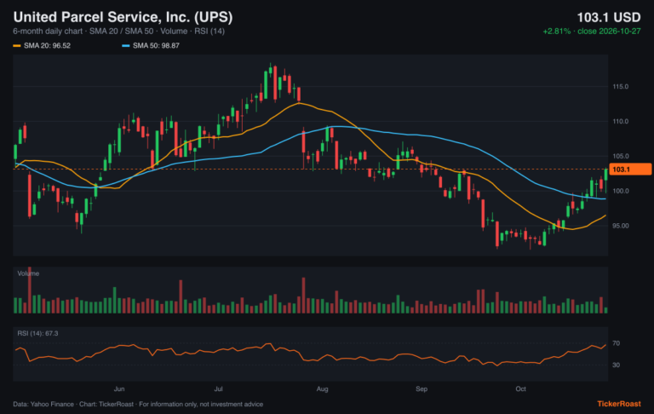Click the TickerRoast brand text at bottom right
The image size is (654, 414).
618,404
